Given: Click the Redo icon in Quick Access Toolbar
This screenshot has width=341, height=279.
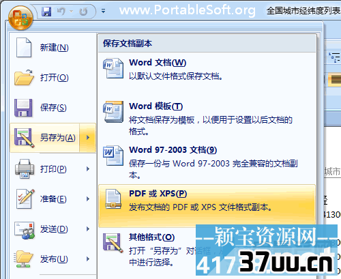Looking at the screenshot, I should (83, 11).
